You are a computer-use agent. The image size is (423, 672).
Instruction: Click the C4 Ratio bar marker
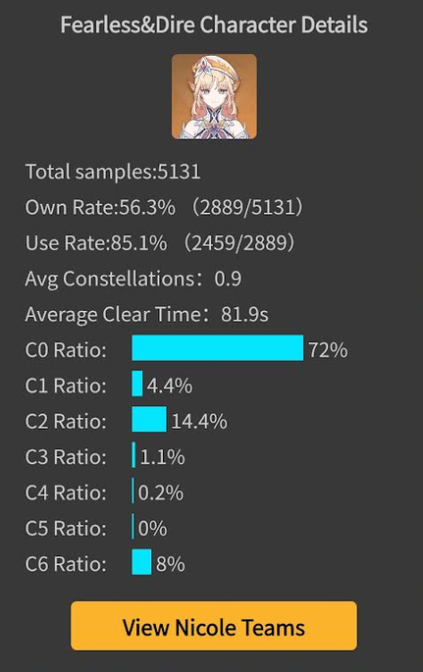[x=132, y=491]
